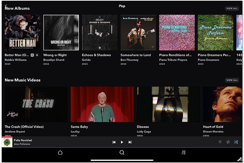
Task: Open the Feliz Navidad now-playing artwork
Action: (7, 142)
